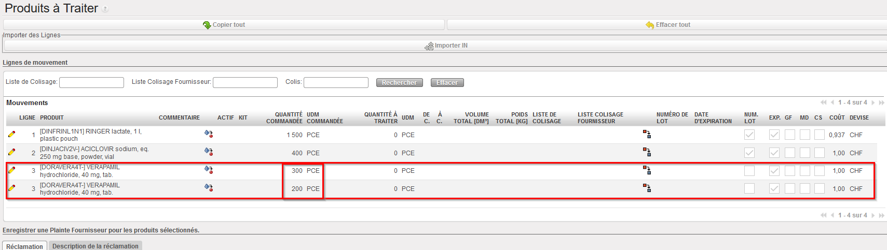Open comment icon for RINGER lactate row
The height and width of the screenshot is (250, 887).
tap(209, 134)
